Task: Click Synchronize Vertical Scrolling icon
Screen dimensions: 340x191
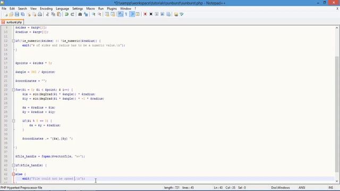Action: click(107, 14)
